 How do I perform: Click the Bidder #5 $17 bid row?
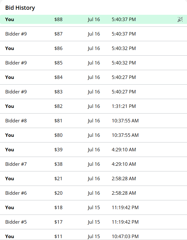pyautogui.click(x=93, y=222)
